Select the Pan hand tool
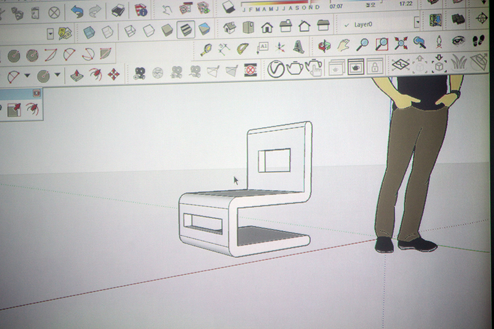 click(344, 46)
